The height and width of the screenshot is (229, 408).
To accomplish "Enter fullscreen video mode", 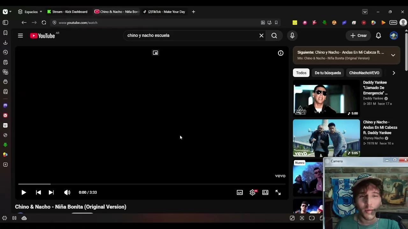I will coord(278,192).
